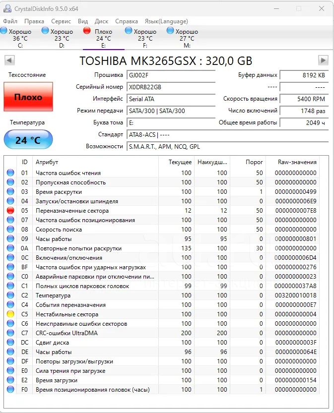Select the Нестабильные сектора attribute name
Screen dimensions: 334x413
click(x=67, y=314)
